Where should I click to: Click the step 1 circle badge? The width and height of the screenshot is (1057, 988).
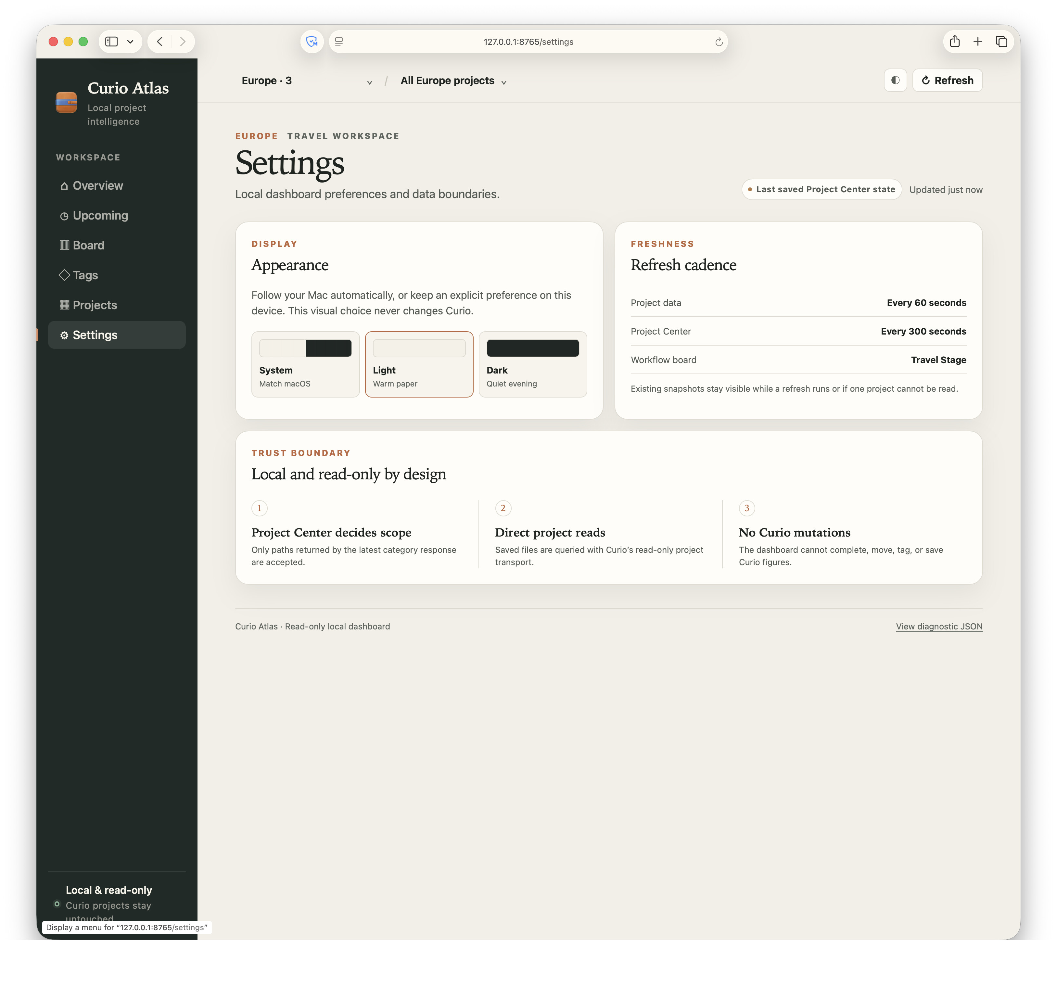[260, 508]
